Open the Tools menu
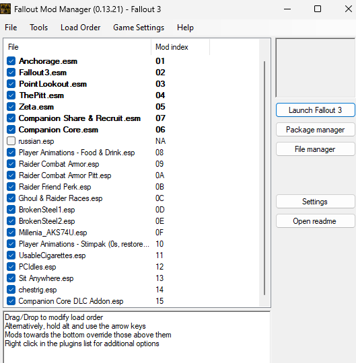Image resolution: width=356 pixels, height=363 pixels. pos(39,28)
